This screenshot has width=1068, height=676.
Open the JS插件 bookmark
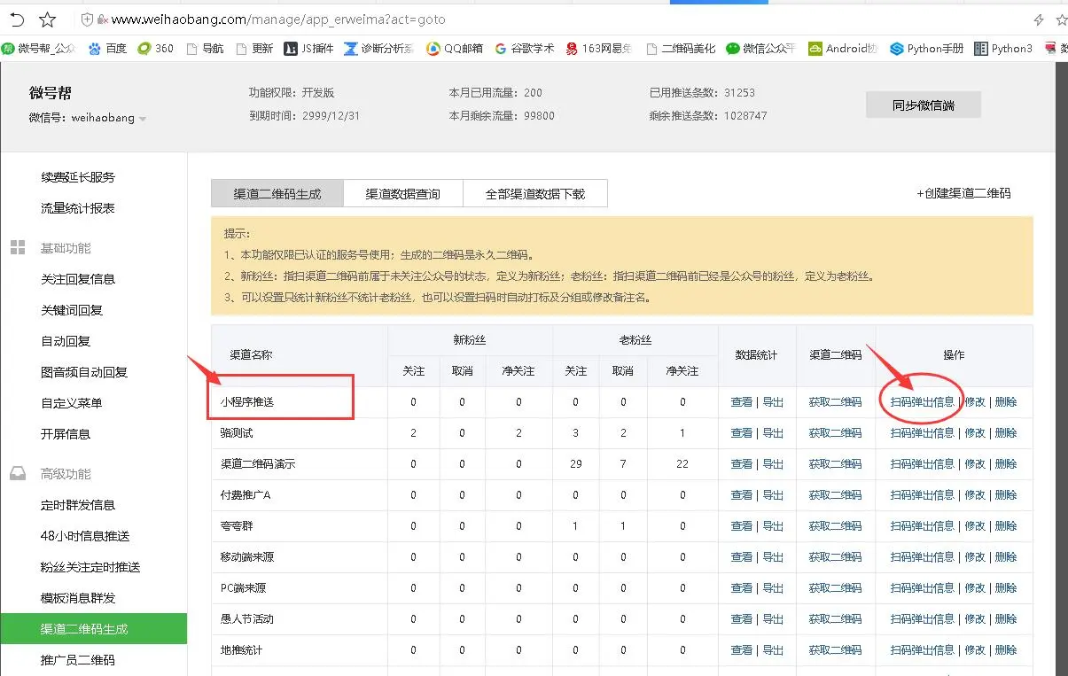tap(308, 49)
